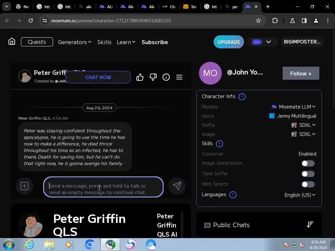Click the Character Info help icon
The height and width of the screenshot is (251, 335).
click(x=242, y=97)
